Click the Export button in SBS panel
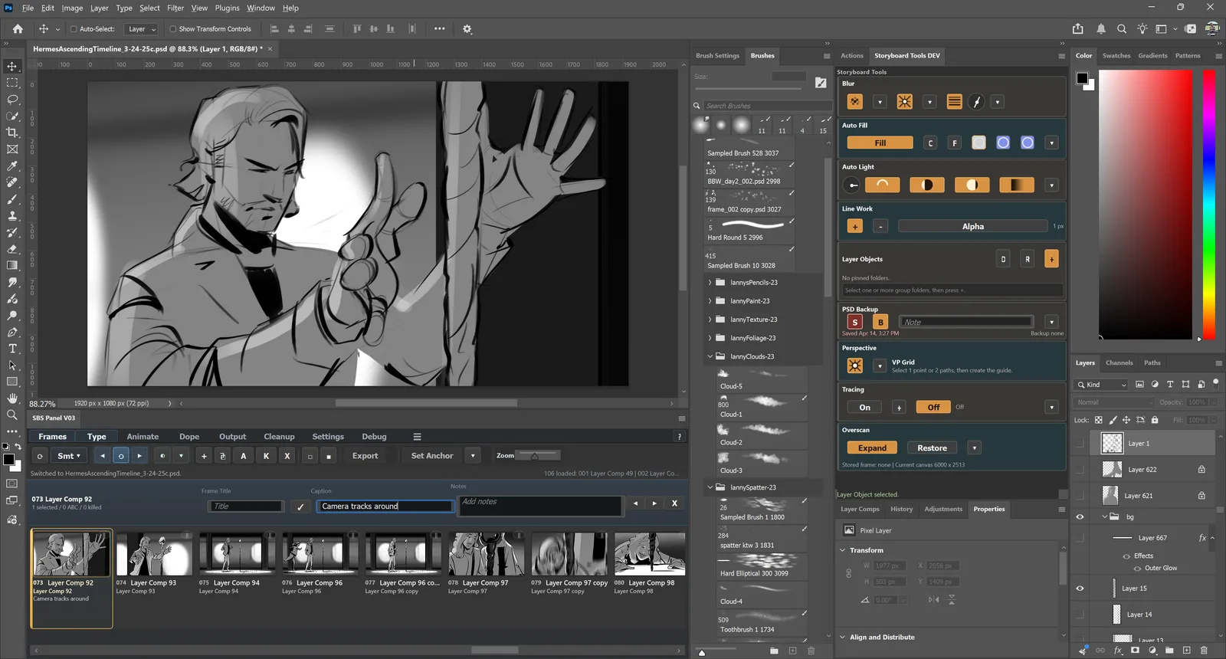The width and height of the screenshot is (1226, 659). pyautogui.click(x=365, y=456)
